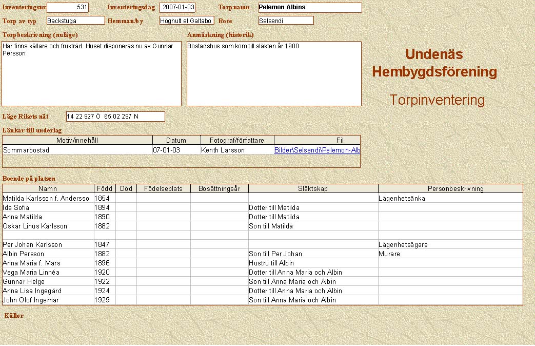Select the Hemman/by field Höghult el Galtabo
The image size is (535, 346).
(186, 21)
